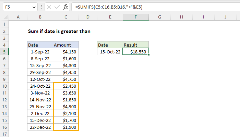Image resolution: width=240 pixels, height=137 pixels.
Task: Select row 17 header
Action: click(4, 134)
